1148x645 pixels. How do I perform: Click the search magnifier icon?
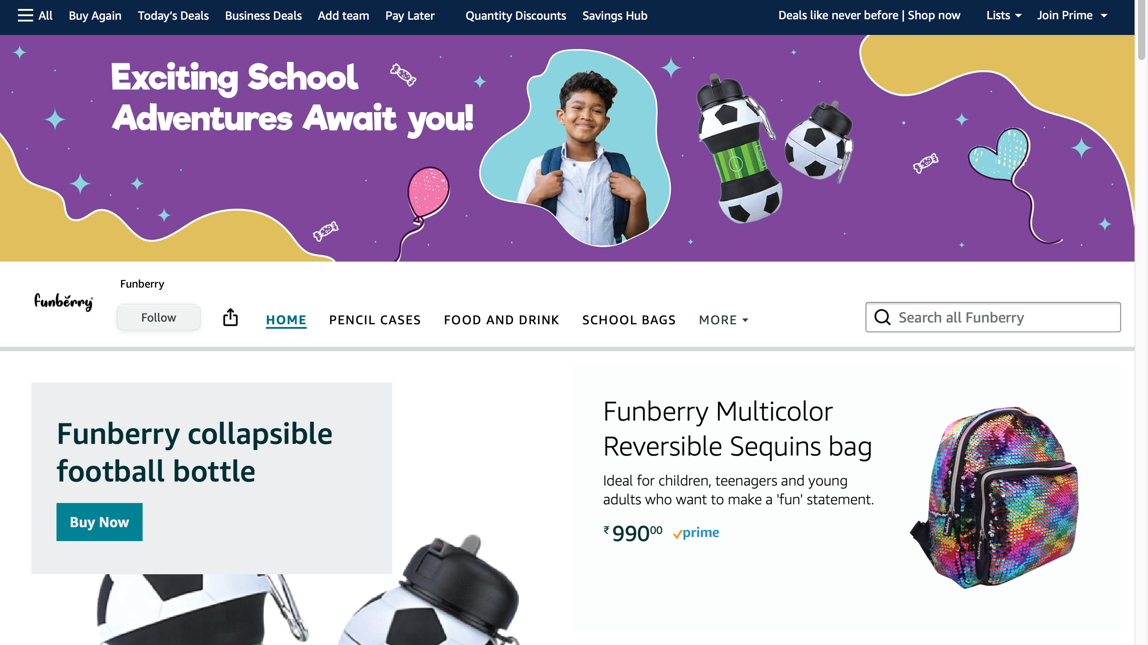click(882, 317)
